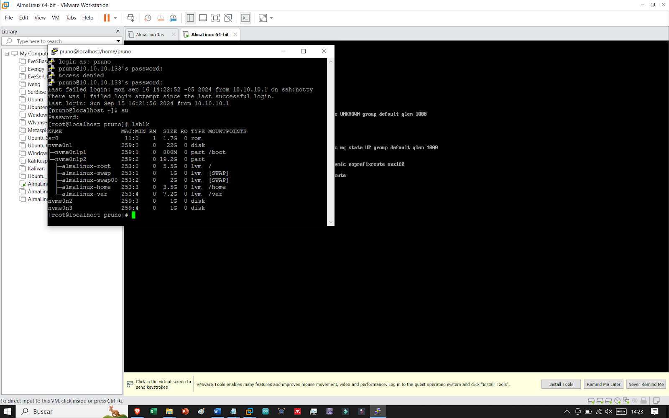Toggle the thumbnail bar view

coord(203,18)
